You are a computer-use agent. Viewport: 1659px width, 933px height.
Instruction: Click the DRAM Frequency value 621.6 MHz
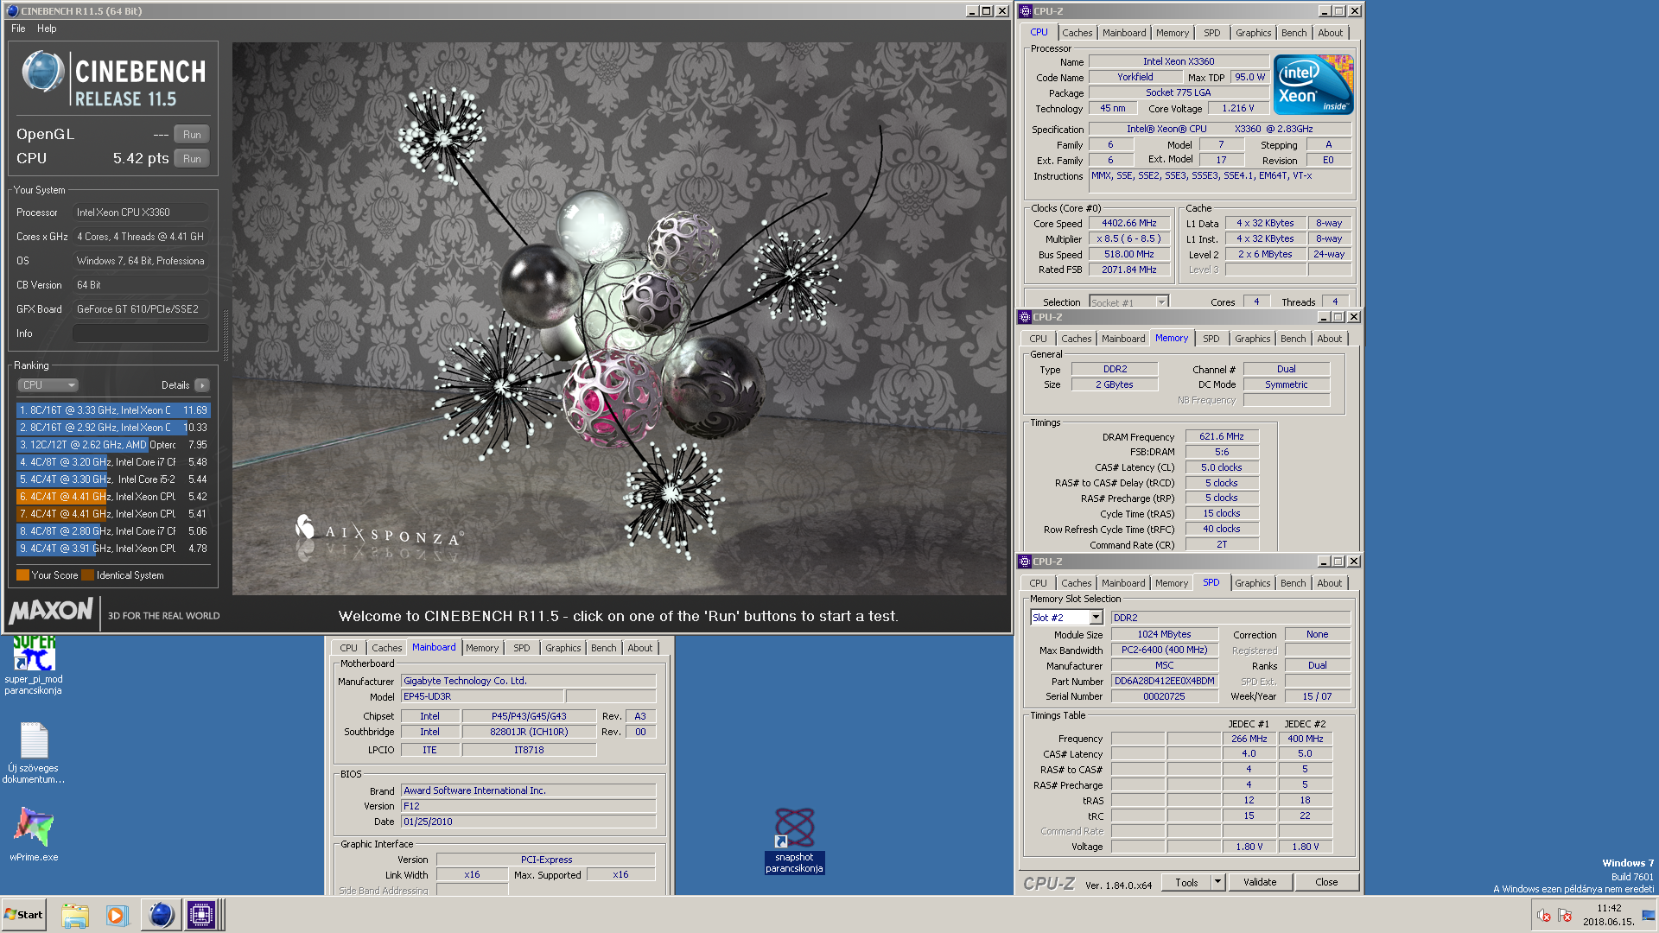[1222, 436]
